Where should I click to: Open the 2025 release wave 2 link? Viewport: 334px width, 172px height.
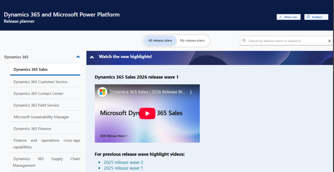(123, 162)
